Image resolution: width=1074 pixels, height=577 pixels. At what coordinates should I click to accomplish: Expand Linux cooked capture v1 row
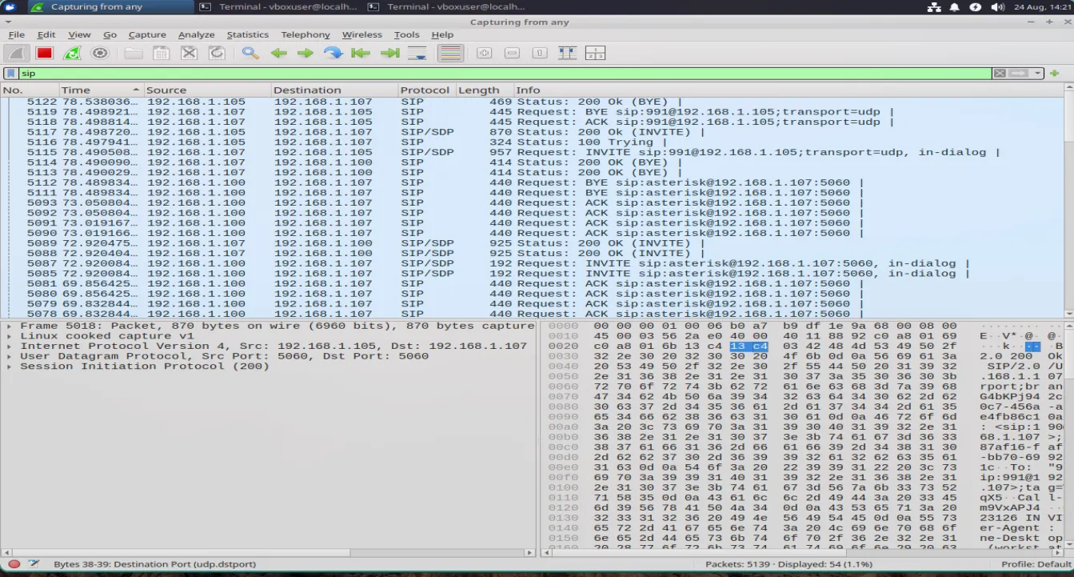10,336
